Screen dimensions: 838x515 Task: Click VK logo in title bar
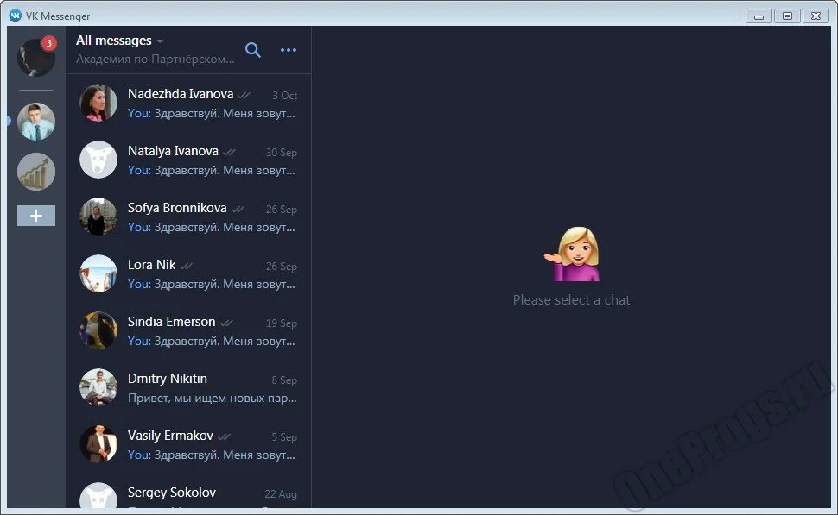(x=16, y=16)
